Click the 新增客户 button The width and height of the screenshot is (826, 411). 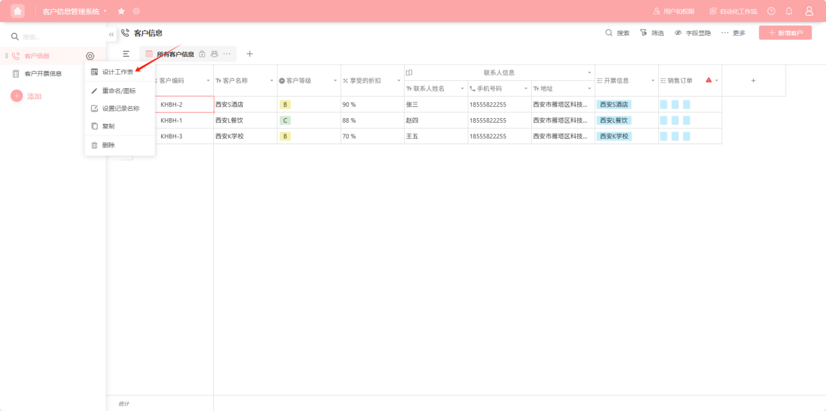pos(785,33)
